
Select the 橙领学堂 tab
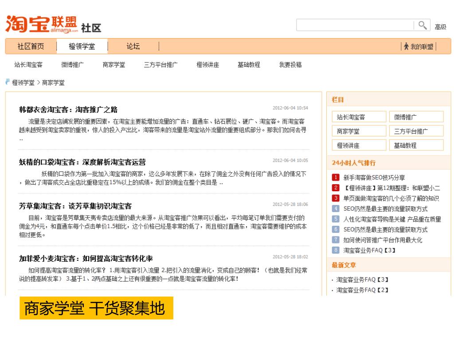click(82, 46)
